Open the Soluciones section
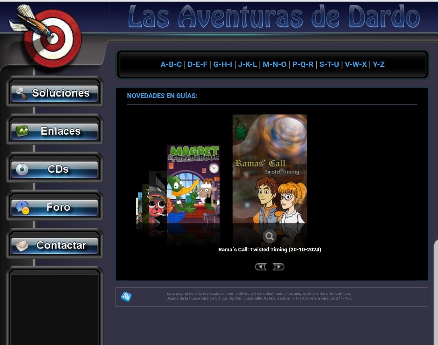 (x=54, y=93)
